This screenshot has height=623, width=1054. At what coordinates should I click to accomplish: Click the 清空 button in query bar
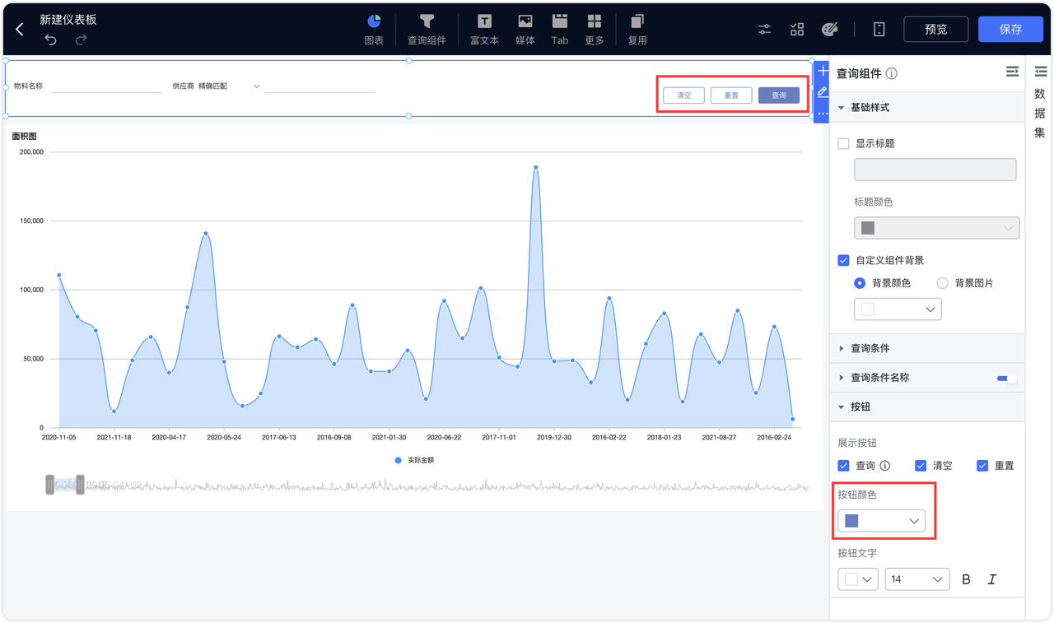point(683,95)
